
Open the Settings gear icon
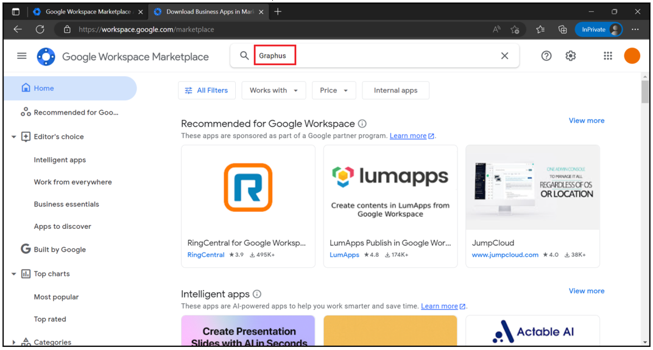[571, 56]
